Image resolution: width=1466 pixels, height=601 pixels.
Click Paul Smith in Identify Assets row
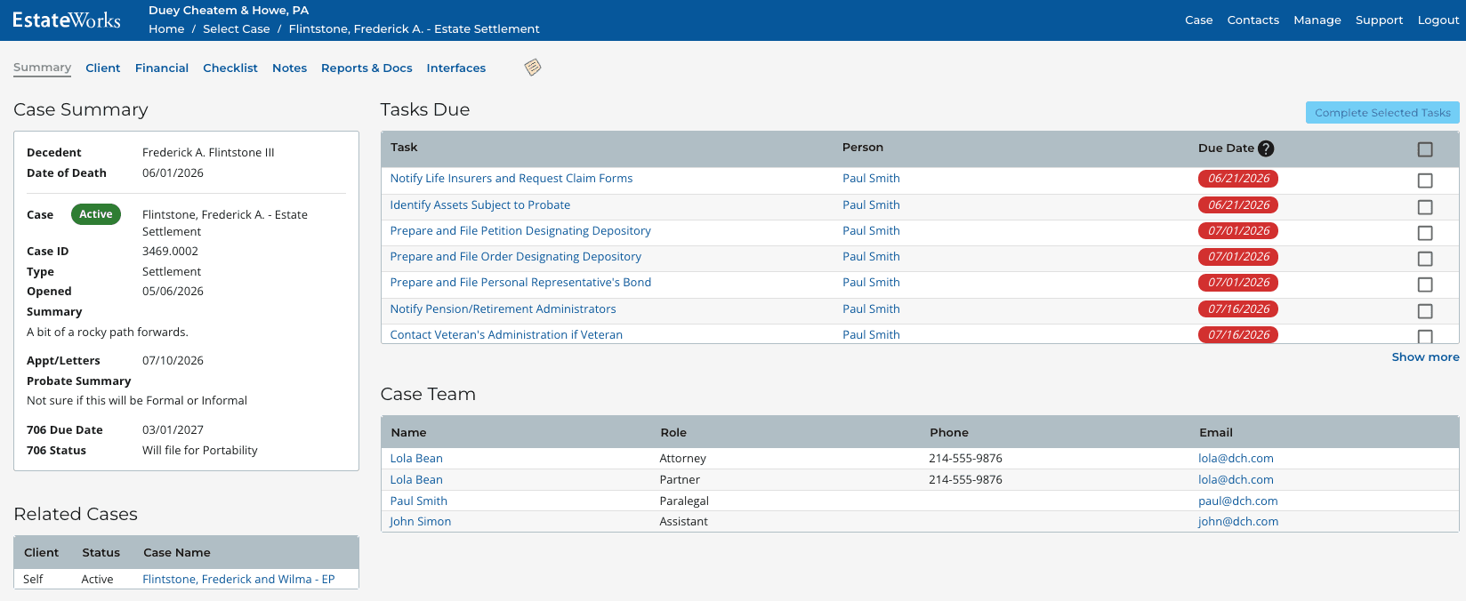click(871, 205)
